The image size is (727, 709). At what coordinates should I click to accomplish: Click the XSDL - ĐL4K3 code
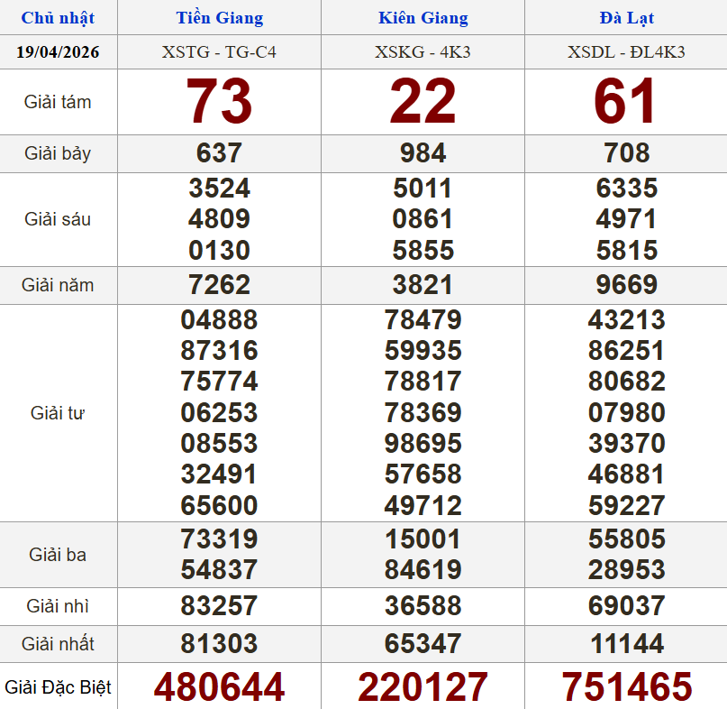point(626,52)
